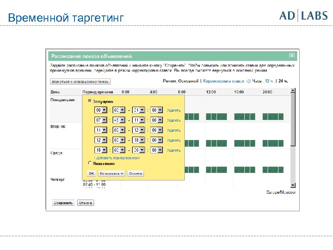Open end hour 01 dropdown in first row
Image resolution: width=333 pixels, height=250 pixels.
139,110
